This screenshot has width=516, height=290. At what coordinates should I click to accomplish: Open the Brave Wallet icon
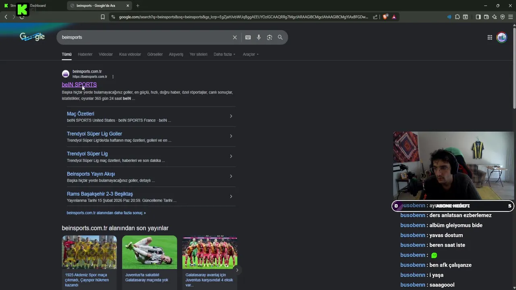pyautogui.click(x=486, y=17)
